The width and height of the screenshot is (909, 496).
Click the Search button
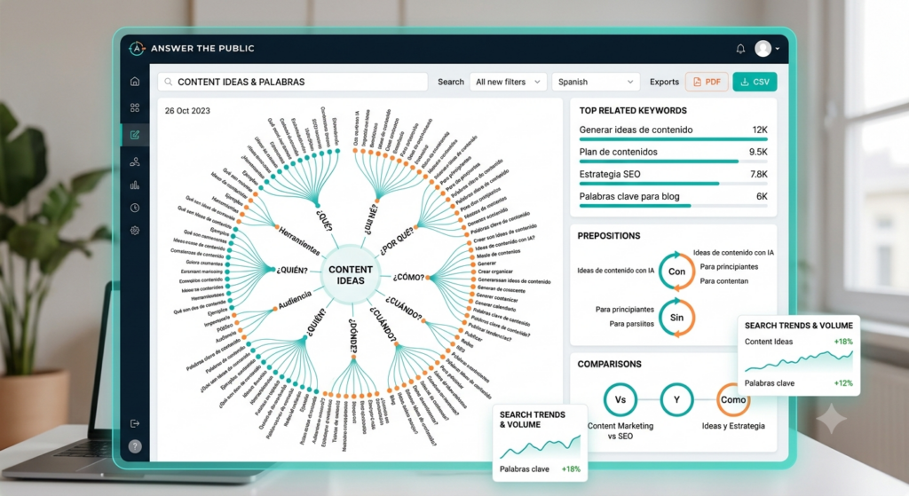[450, 82]
